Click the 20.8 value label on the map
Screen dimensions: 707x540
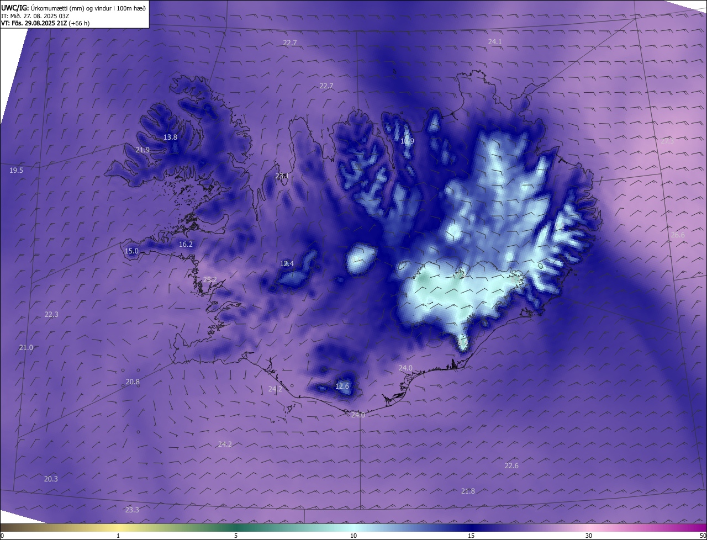pyautogui.click(x=133, y=382)
